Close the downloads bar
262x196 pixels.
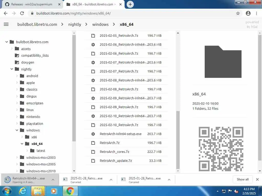point(257,179)
